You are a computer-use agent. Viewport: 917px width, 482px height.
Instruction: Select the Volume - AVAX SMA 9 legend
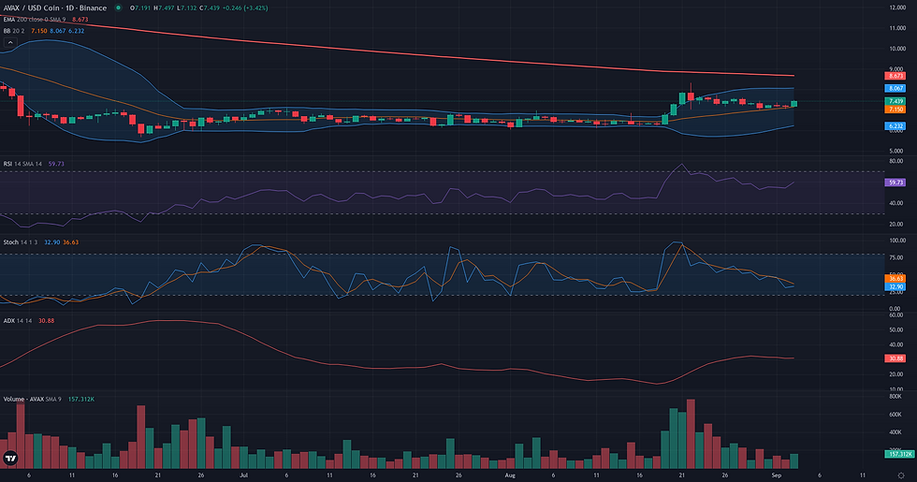point(32,399)
